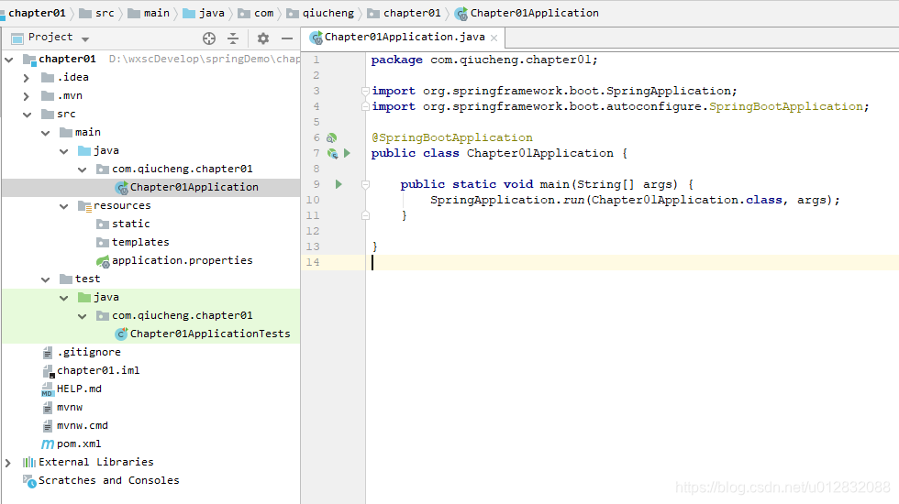The width and height of the screenshot is (899, 504).
Task: Click fold end marker on line 11
Action: coord(365,215)
